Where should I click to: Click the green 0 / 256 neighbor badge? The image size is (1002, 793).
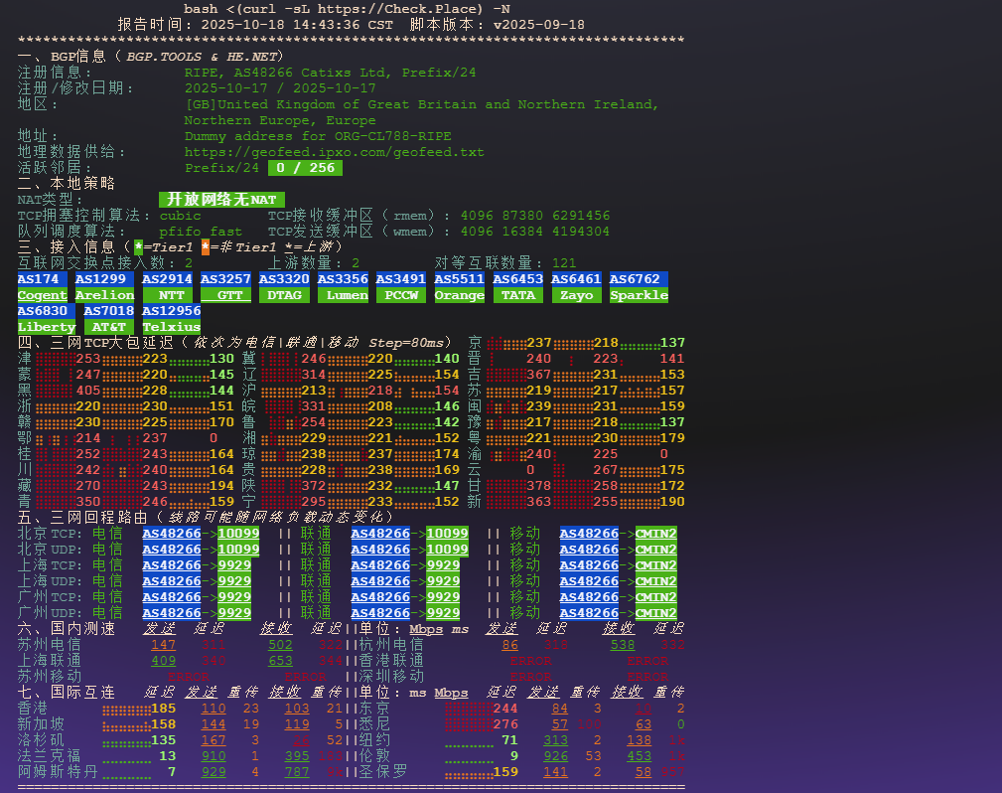click(x=305, y=168)
